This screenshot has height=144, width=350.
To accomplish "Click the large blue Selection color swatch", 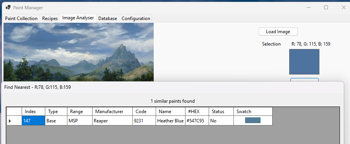I will [x=304, y=62].
